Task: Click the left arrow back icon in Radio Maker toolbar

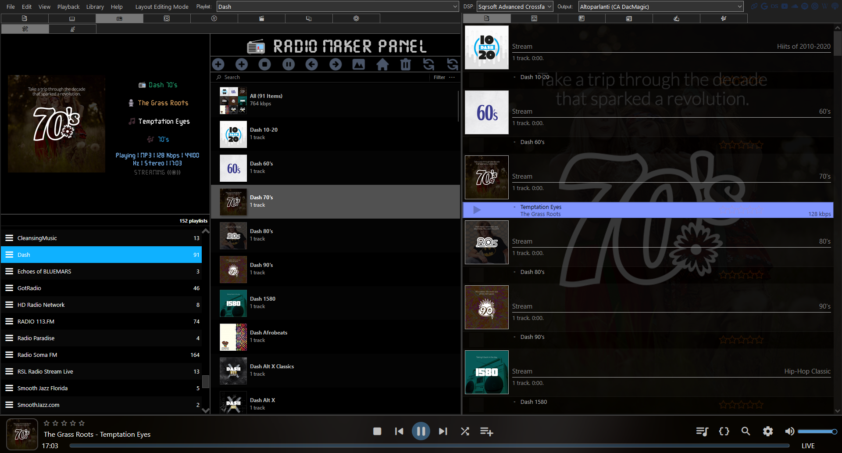Action: [312, 65]
